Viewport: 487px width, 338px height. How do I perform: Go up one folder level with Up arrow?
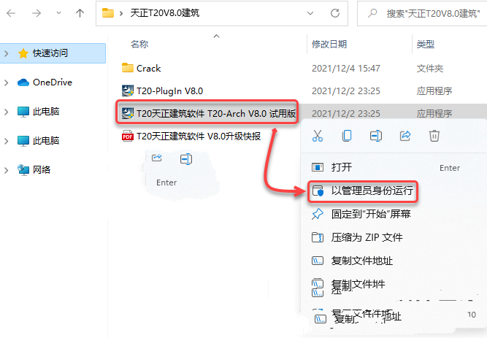[x=80, y=13]
